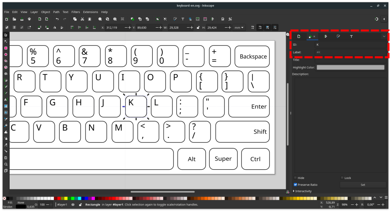Click the Print icon in toolbar
Image resolution: width=391 pixels, height=212 pixels.
29,19
